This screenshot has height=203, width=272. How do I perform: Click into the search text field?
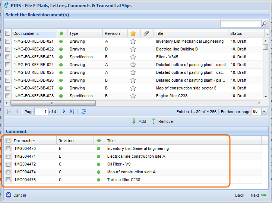(241, 24)
